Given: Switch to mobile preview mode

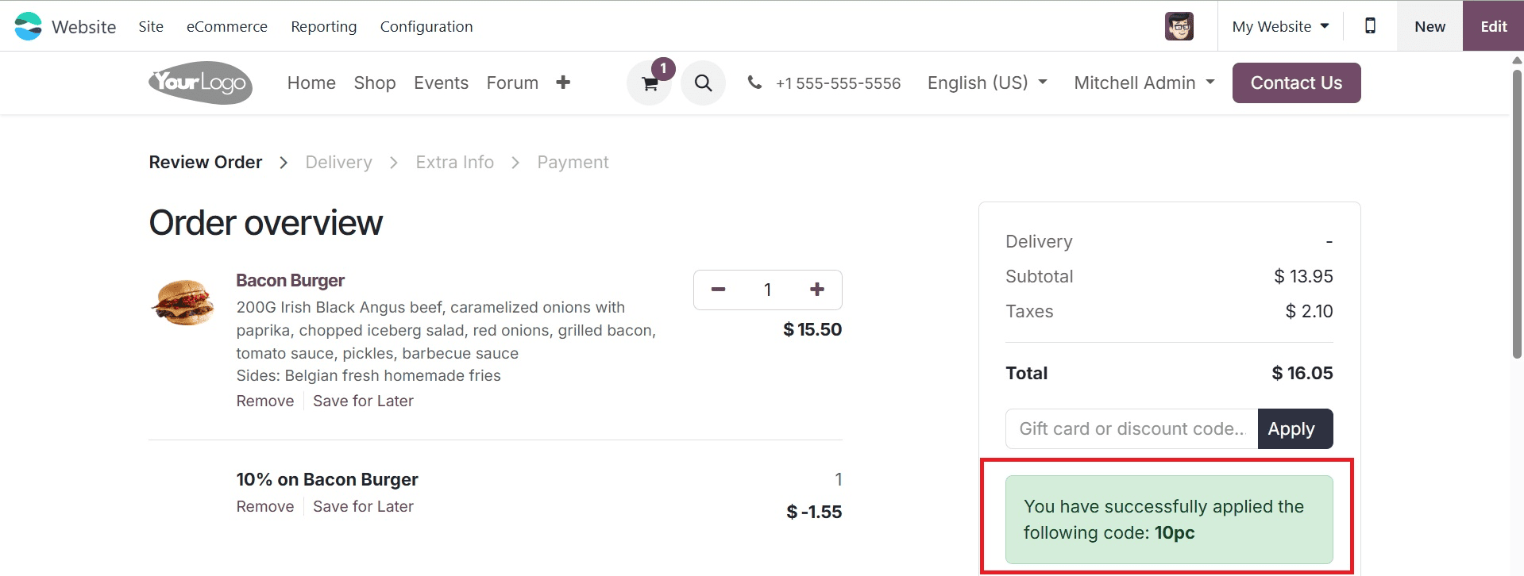Looking at the screenshot, I should (x=1369, y=25).
